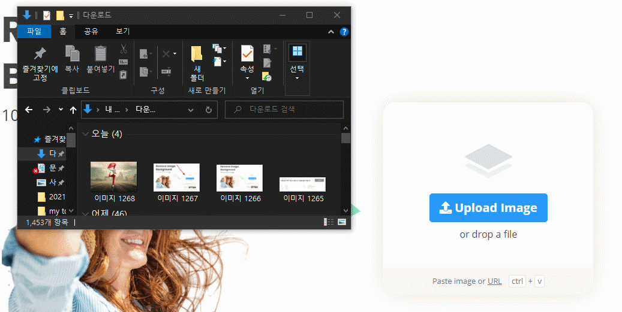Click the Refresh button in address bar

coord(209,110)
